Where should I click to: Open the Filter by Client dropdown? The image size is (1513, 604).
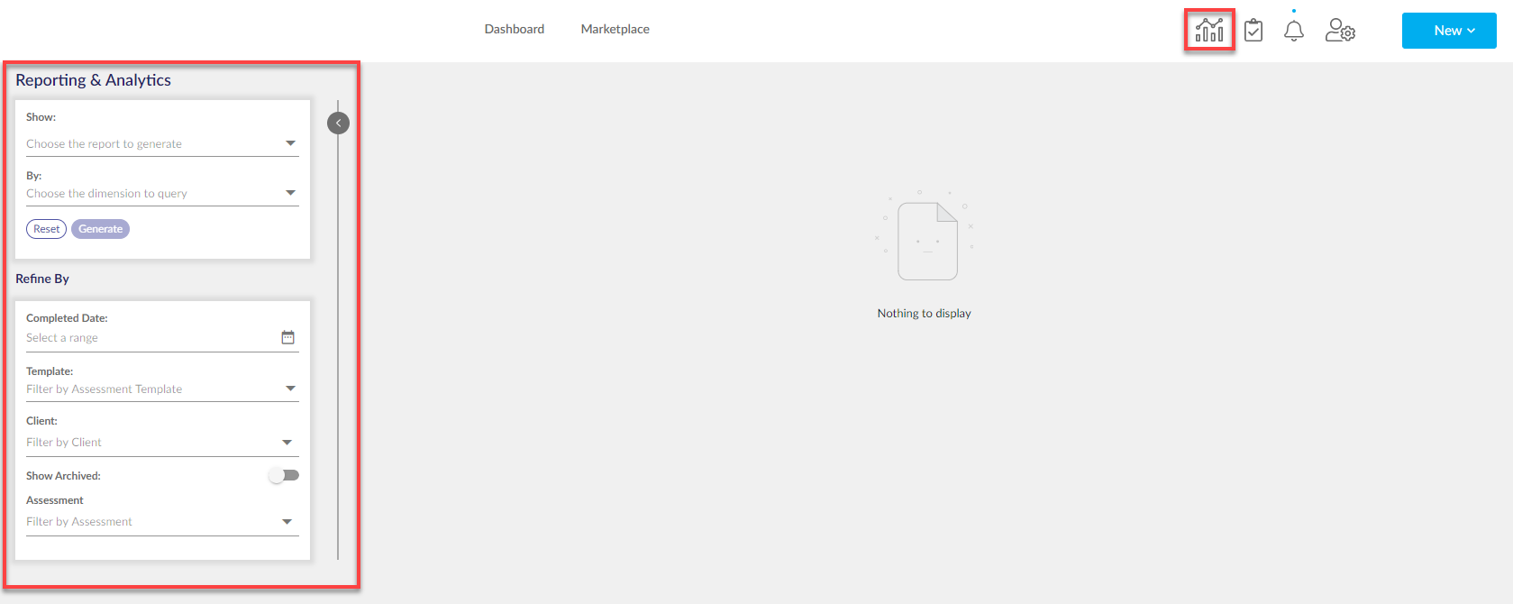[162, 443]
